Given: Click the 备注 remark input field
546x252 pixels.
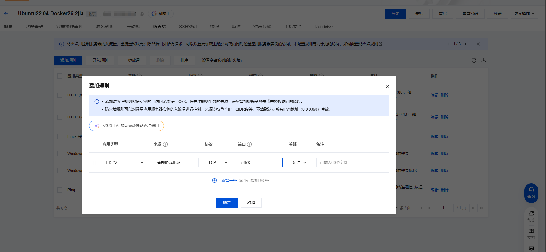Looking at the screenshot, I should (x=348, y=163).
